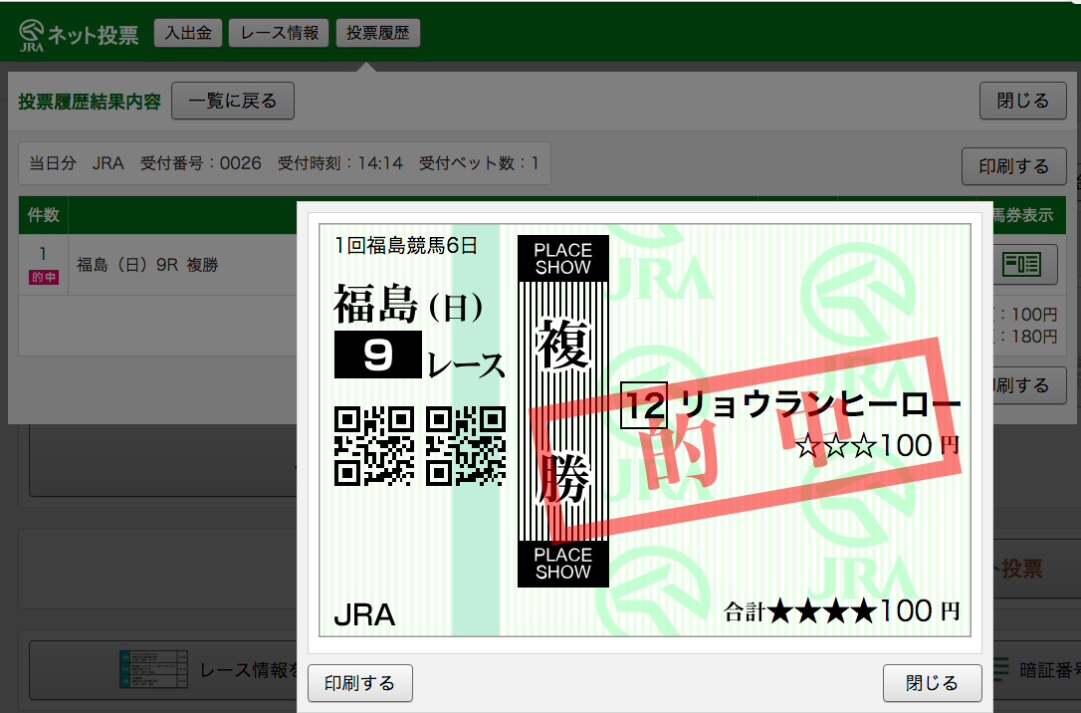Close the 投票履歴結果内容 panel with 閉じる
The height and width of the screenshot is (713, 1081).
(1023, 101)
